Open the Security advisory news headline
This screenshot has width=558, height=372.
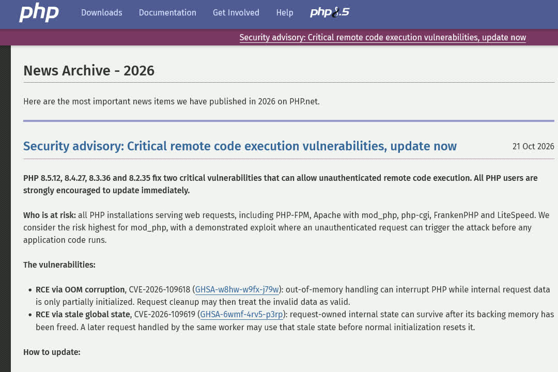240,146
